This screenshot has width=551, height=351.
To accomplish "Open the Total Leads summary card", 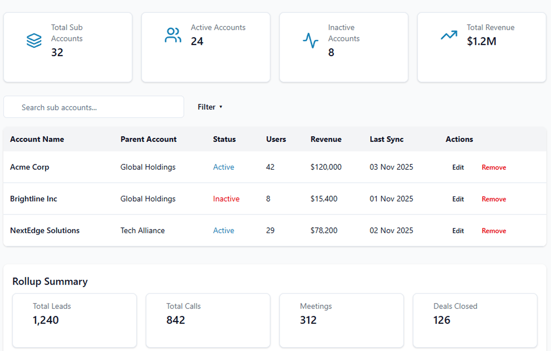I will click(74, 320).
